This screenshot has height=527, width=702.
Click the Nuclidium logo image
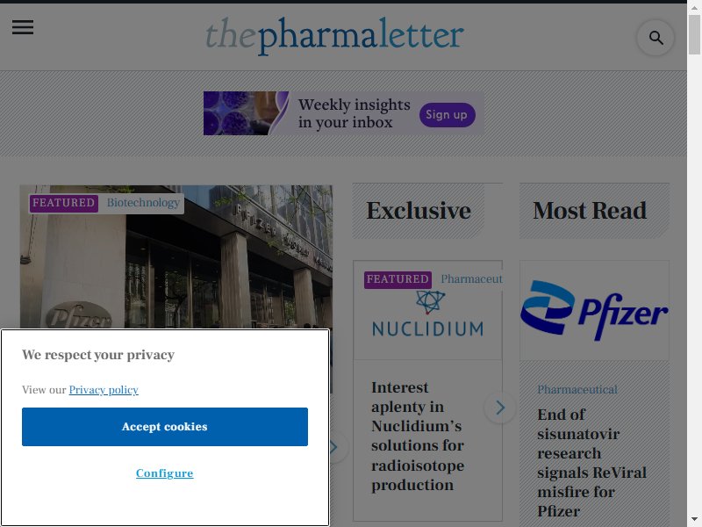point(427,314)
